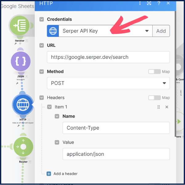Click the HTTP panel scrollbar
This screenshot has width=185, height=185.
(175, 74)
